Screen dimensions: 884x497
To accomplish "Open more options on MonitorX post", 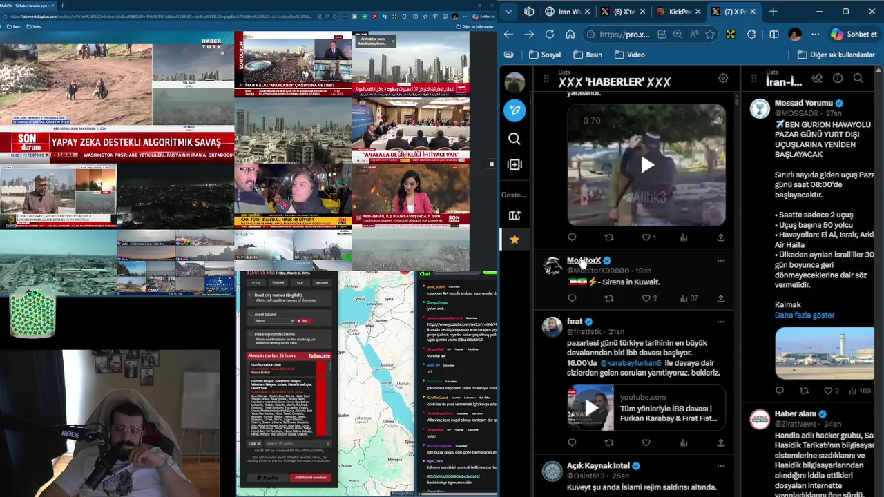I will pyautogui.click(x=720, y=261).
